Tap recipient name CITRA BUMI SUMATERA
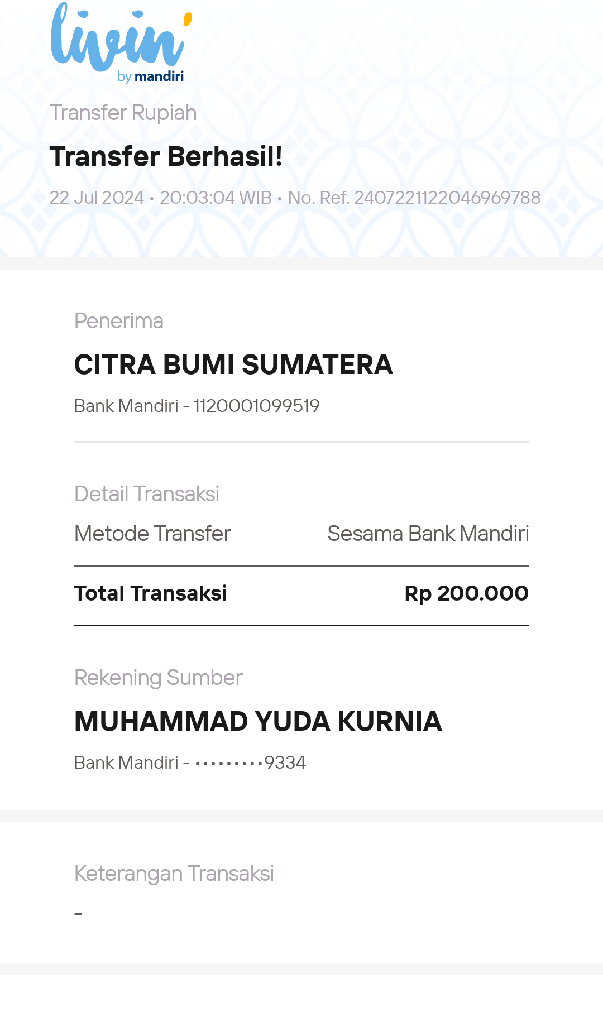Image resolution: width=603 pixels, height=1012 pixels. [x=233, y=365]
